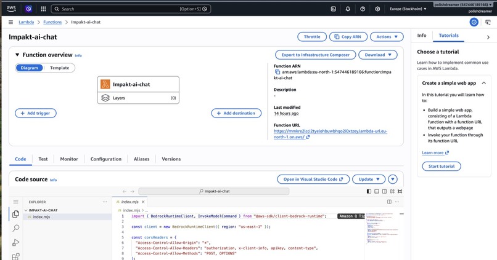
Task: Close the index.mjs editor tab
Action: click(x=143, y=202)
